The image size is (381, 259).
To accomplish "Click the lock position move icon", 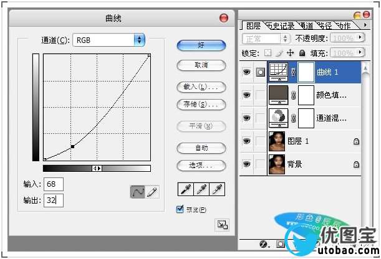I will click(x=291, y=53).
